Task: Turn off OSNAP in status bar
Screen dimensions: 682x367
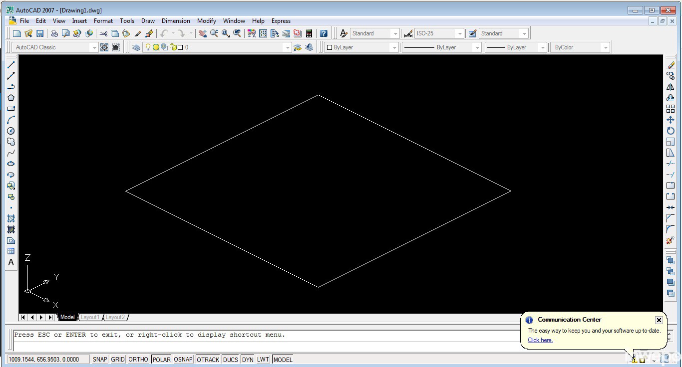Action: pos(183,360)
